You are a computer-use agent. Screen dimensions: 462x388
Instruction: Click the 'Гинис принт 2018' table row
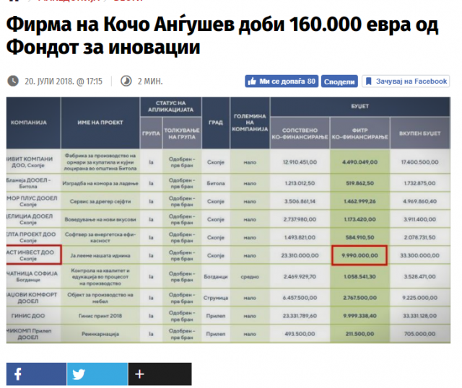pyautogui.click(x=97, y=315)
